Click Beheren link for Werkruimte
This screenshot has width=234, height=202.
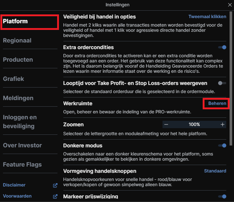pyautogui.click(x=217, y=103)
